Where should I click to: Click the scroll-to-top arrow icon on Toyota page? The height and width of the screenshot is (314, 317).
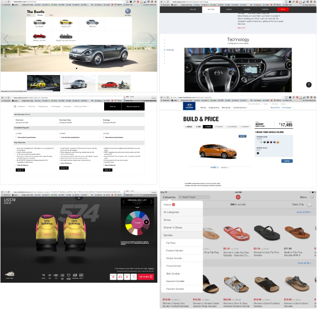[309, 85]
